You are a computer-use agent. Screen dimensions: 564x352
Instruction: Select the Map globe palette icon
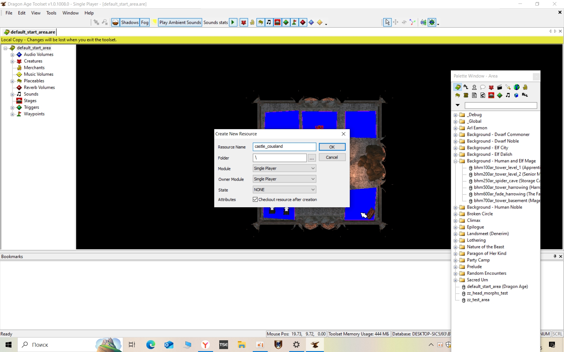click(516, 87)
